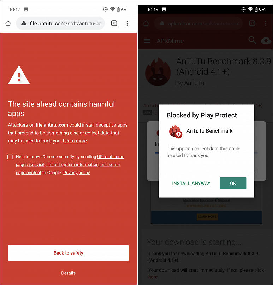Open the three-dot menu on right screen
The image size is (273, 285).
coord(265,23)
